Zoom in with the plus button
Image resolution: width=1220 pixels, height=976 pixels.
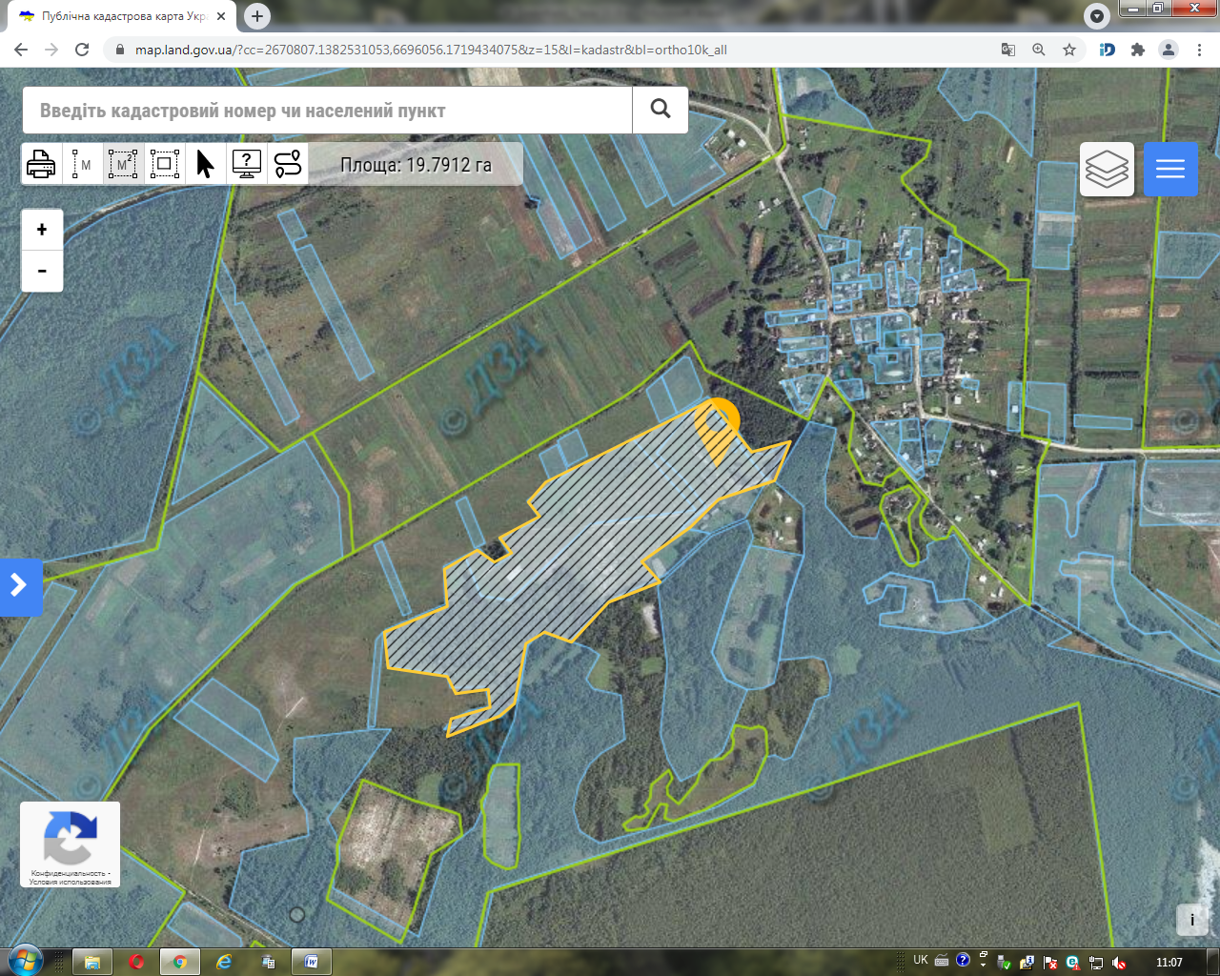tap(42, 230)
